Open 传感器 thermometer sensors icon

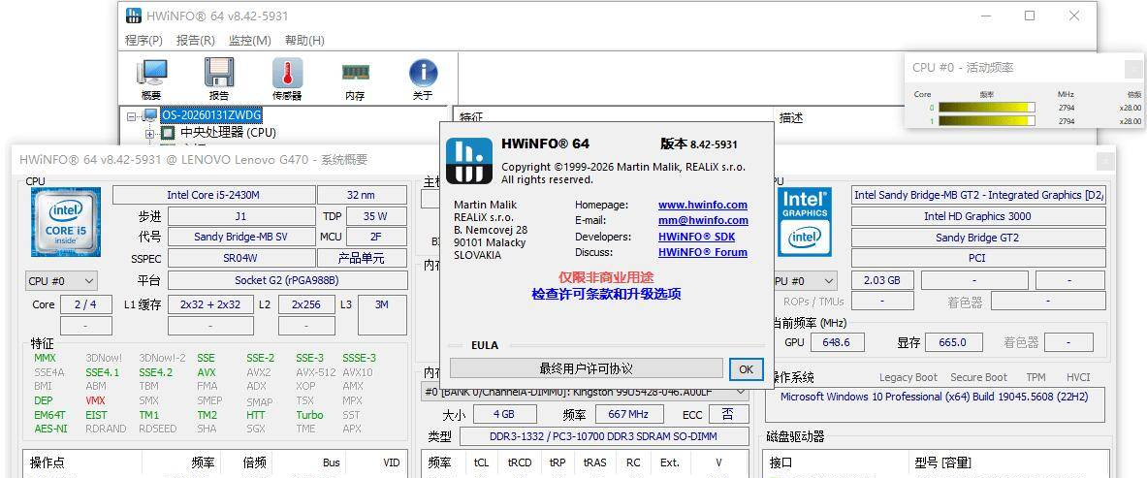(x=287, y=75)
